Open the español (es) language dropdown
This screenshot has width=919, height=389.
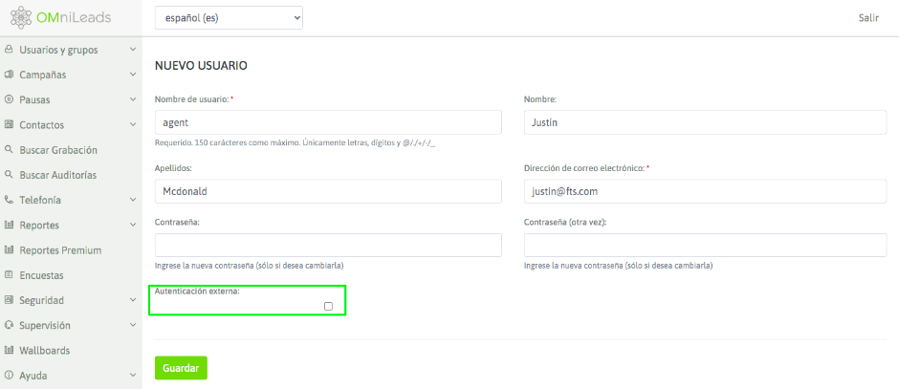click(229, 17)
